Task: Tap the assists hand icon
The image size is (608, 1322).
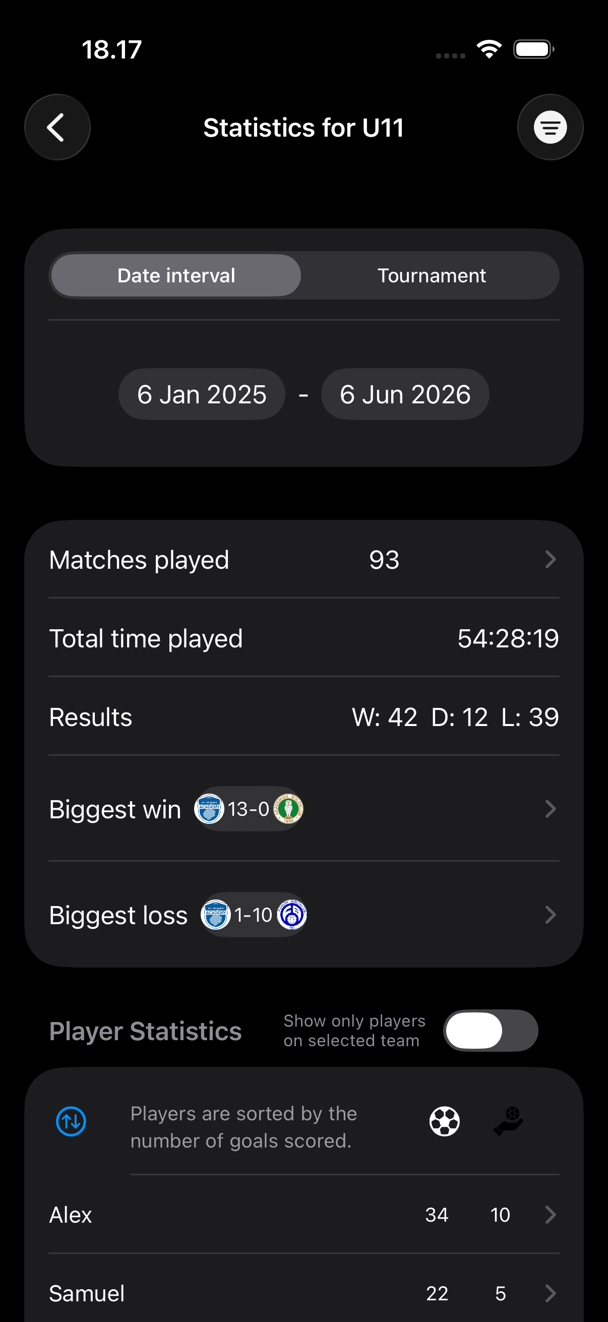Action: click(x=508, y=1121)
